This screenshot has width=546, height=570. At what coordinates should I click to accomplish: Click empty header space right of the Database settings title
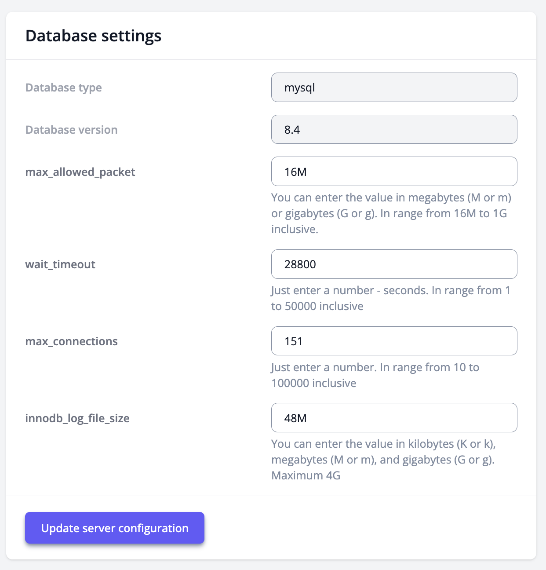click(347, 36)
